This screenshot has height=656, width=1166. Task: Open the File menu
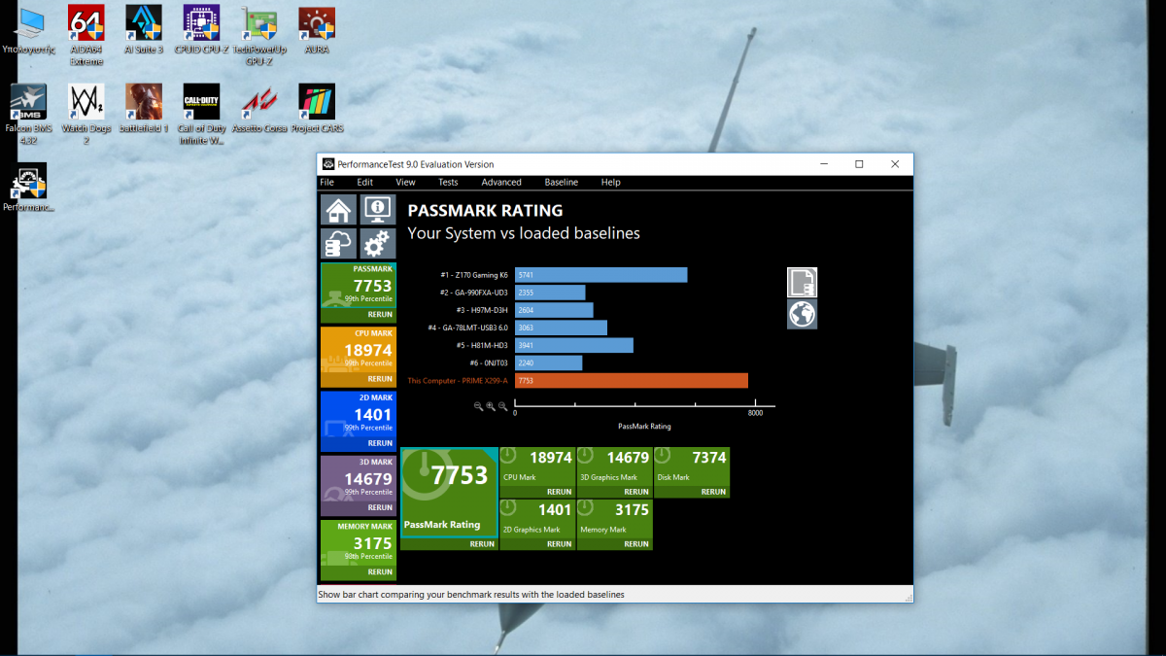click(x=327, y=182)
